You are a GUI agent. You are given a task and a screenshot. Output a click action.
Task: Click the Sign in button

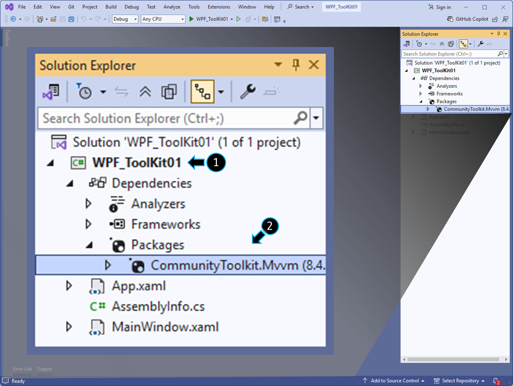[440, 7]
